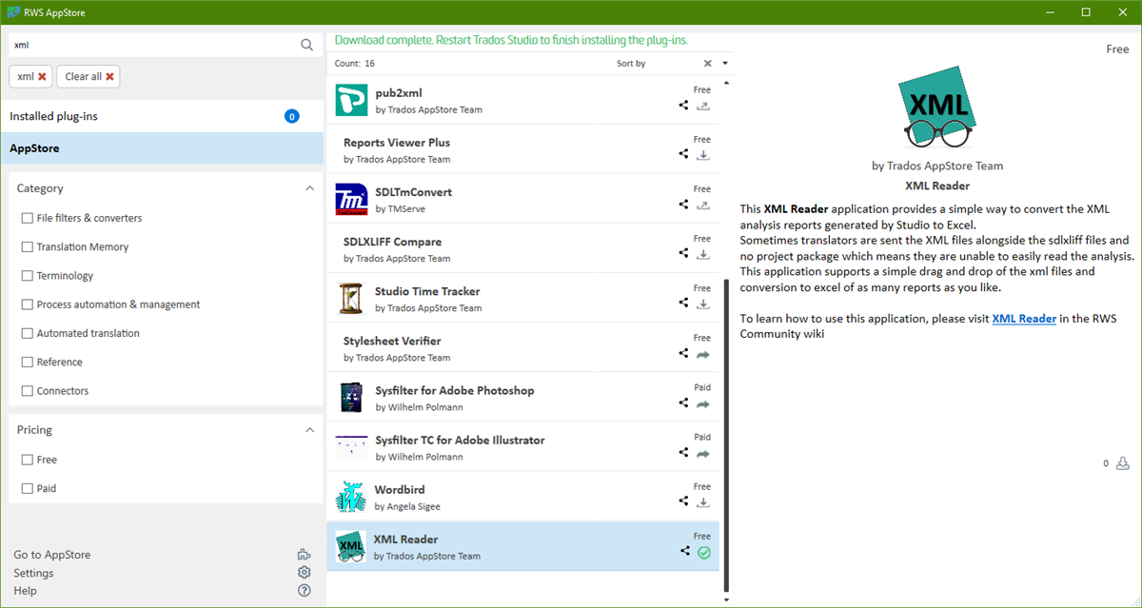Click the Wordbird thumbnail image
The width and height of the screenshot is (1142, 608).
coord(351,497)
